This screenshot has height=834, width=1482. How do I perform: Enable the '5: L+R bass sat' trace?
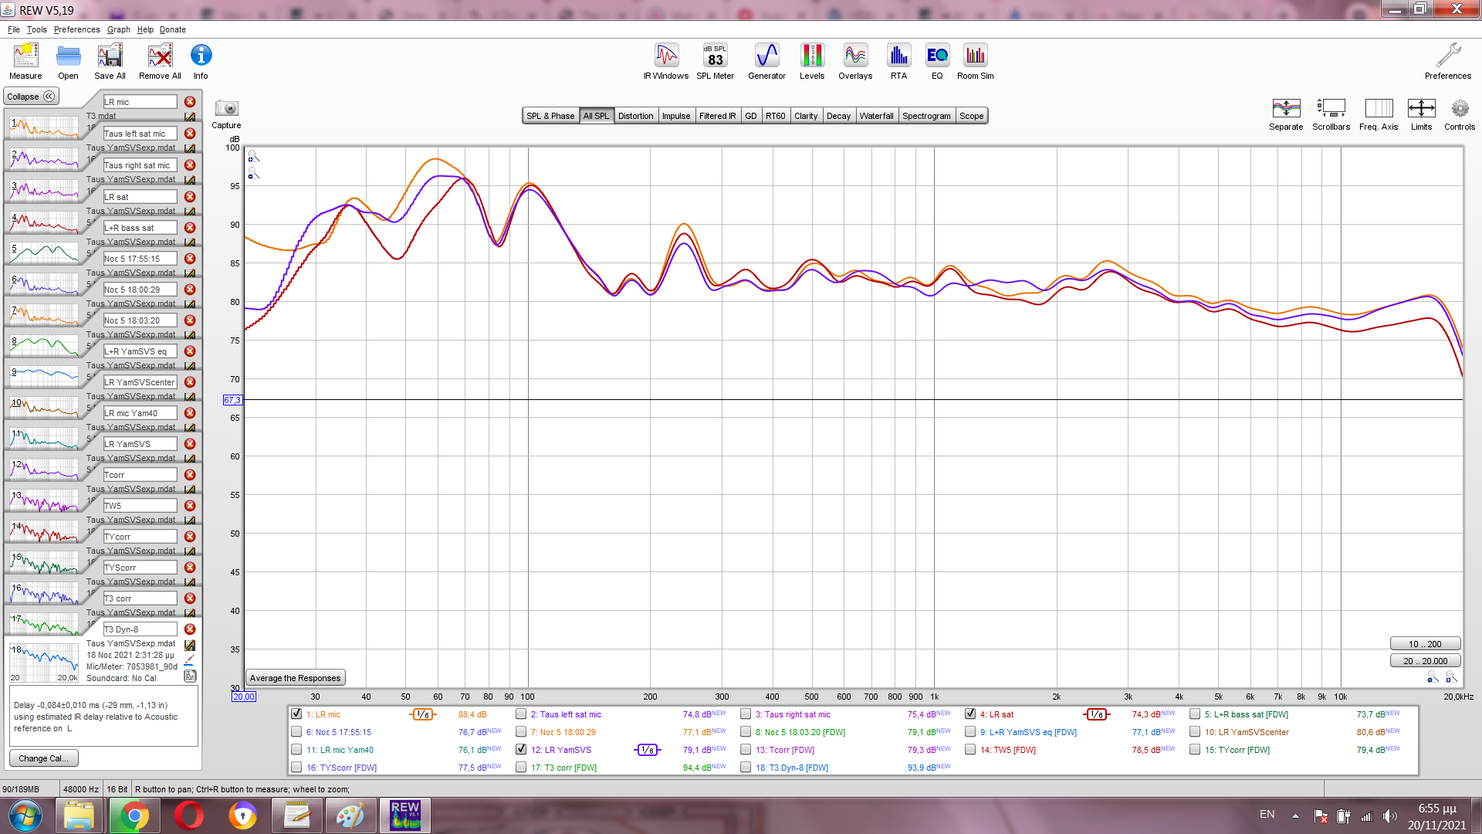[x=1195, y=714]
